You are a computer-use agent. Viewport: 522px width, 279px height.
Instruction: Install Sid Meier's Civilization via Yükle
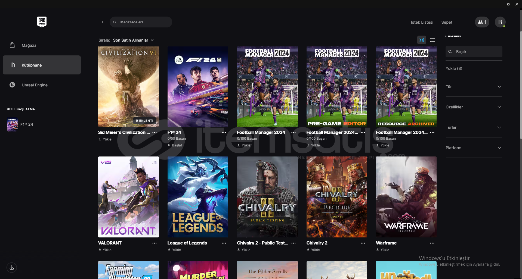click(x=105, y=139)
